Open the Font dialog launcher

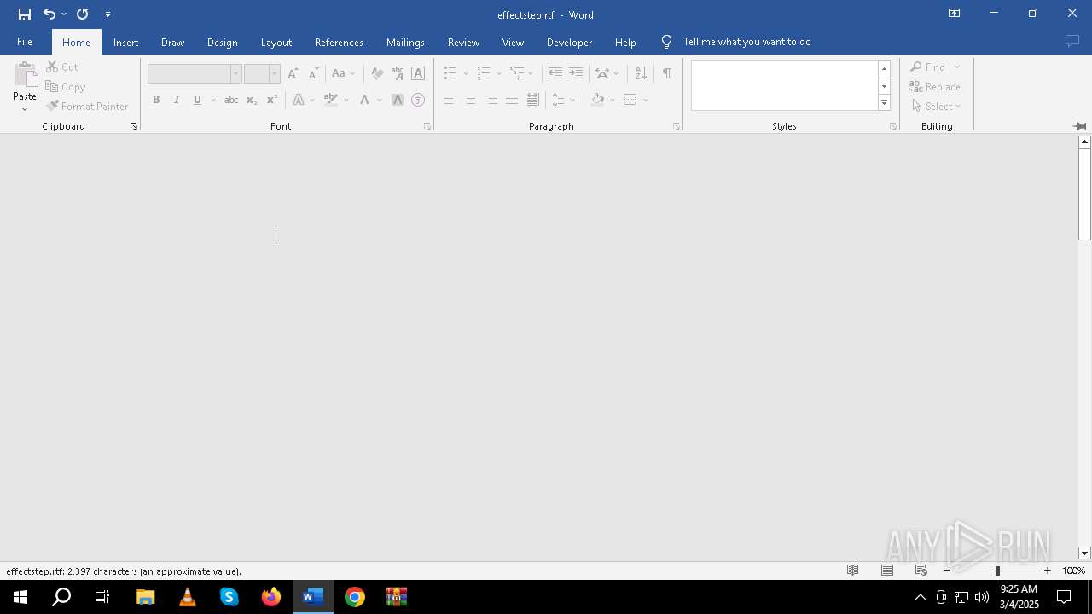[x=427, y=126]
